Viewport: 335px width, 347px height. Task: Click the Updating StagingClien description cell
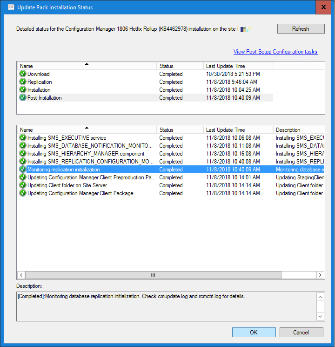[x=300, y=177]
